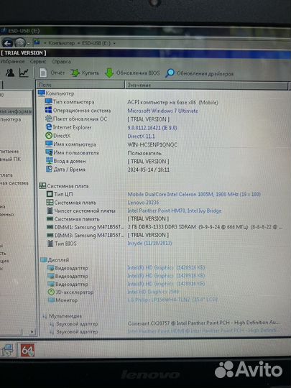Click the 3D-акселератор row icon
Screen dimensions: 291x388
point(51,292)
